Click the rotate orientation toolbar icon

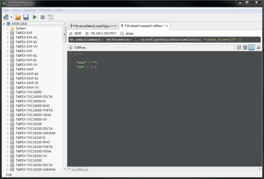pyautogui.click(x=50, y=17)
